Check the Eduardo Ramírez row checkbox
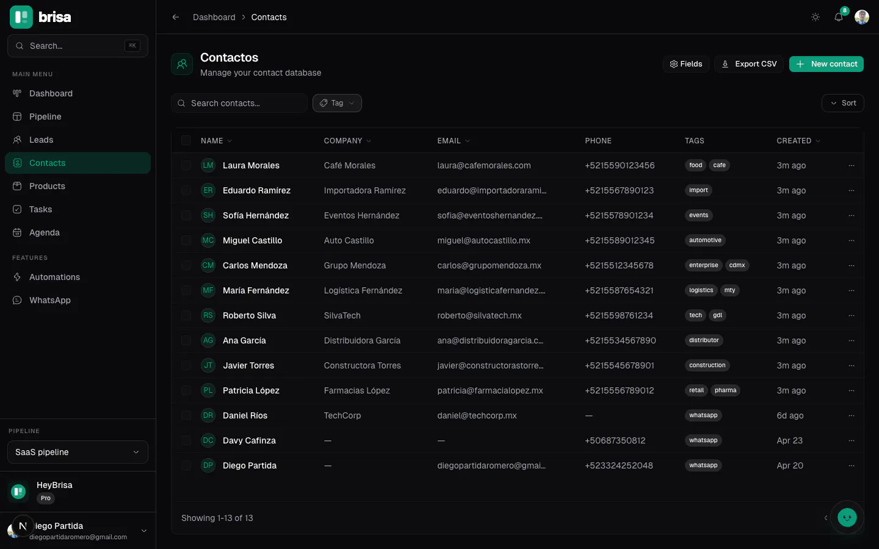Screen dimensions: 879x549 186,190
